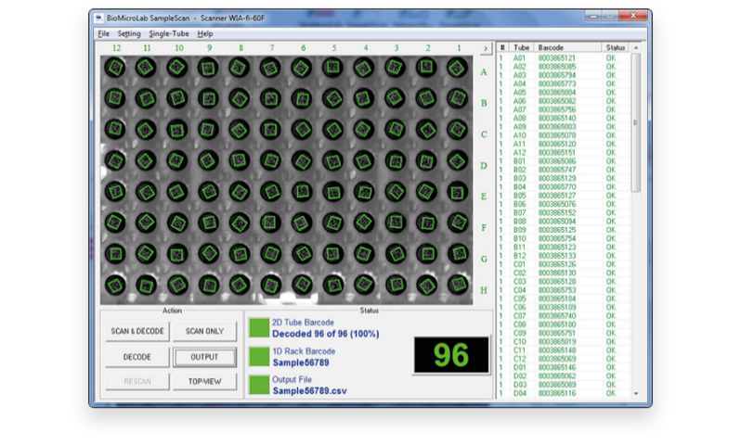Select the tube in row G column 2
This screenshot has width=741, height=445.
pos(427,254)
